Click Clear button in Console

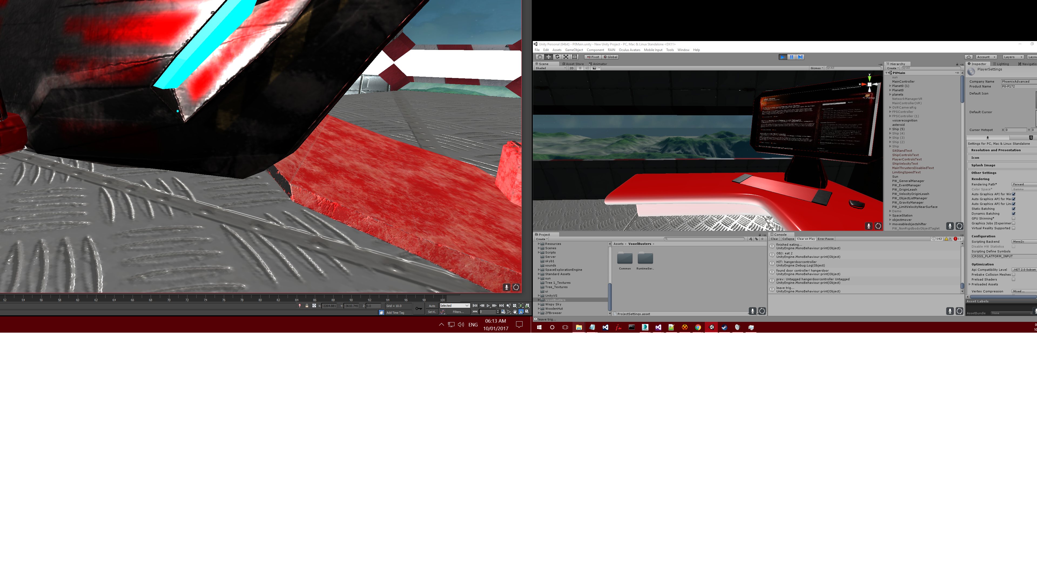[775, 239]
